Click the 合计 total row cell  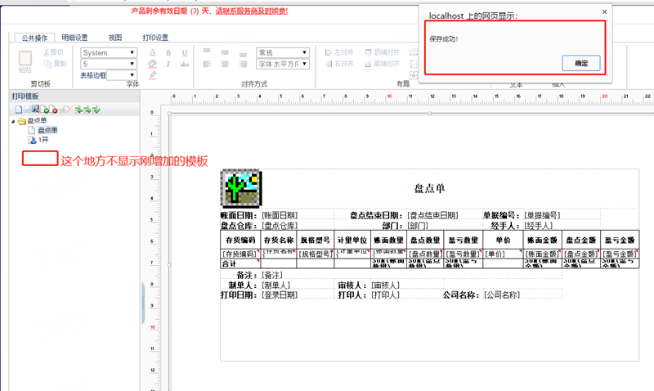click(240, 263)
